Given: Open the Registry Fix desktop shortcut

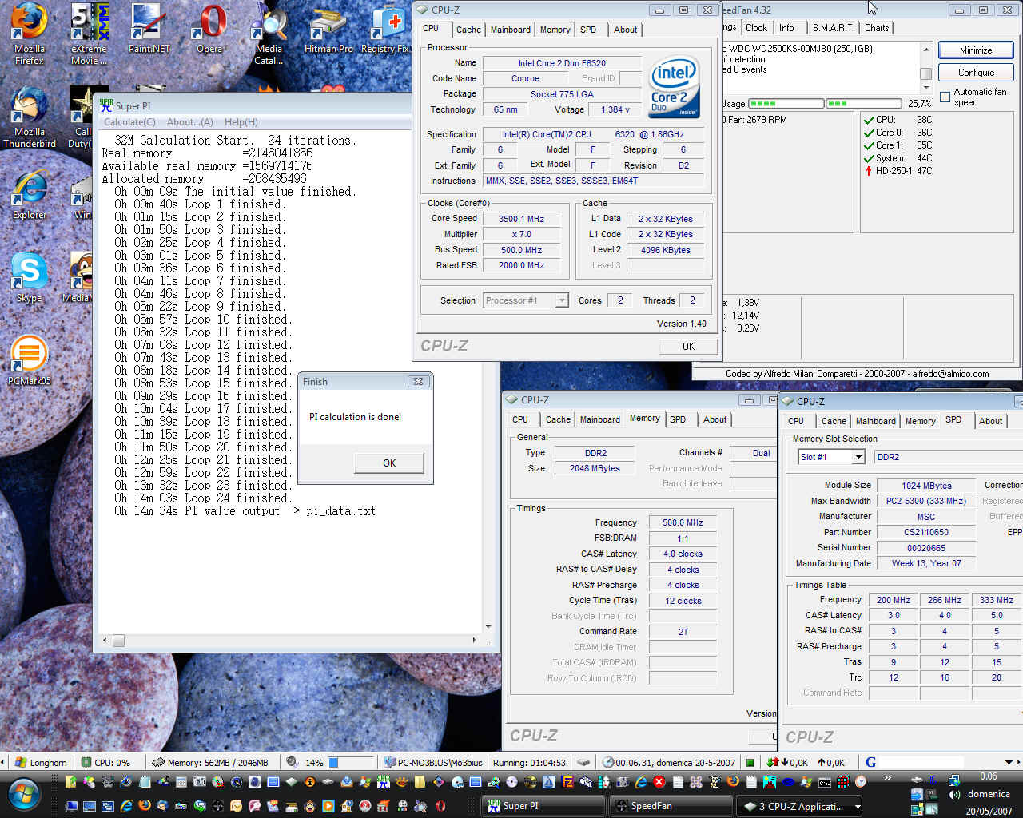Looking at the screenshot, I should (385, 29).
